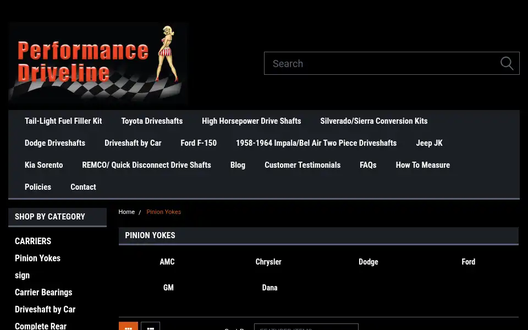Open Dodge Driveshafts menu item

(55, 143)
